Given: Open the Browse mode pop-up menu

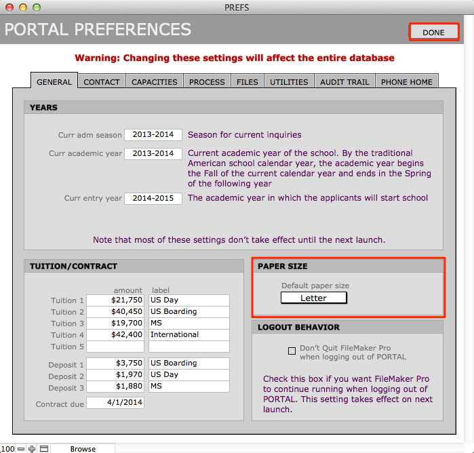Looking at the screenshot, I should click(x=83, y=449).
